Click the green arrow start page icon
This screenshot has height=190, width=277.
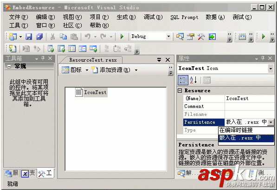(x=212, y=37)
